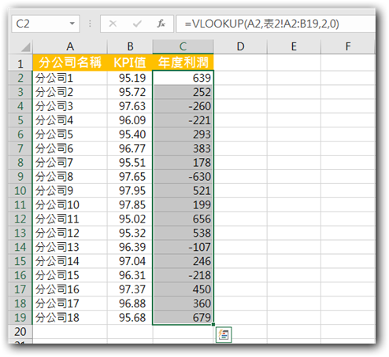The image size is (389, 357).
Task: Click the Select All corner triangle
Action: pos(25,47)
